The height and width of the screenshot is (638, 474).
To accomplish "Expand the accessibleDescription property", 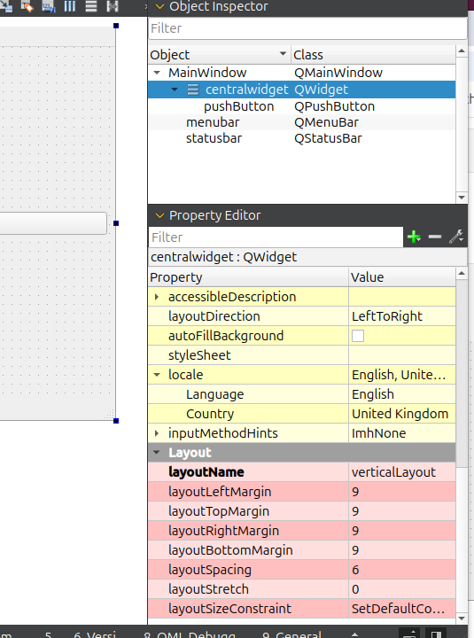I will (157, 297).
